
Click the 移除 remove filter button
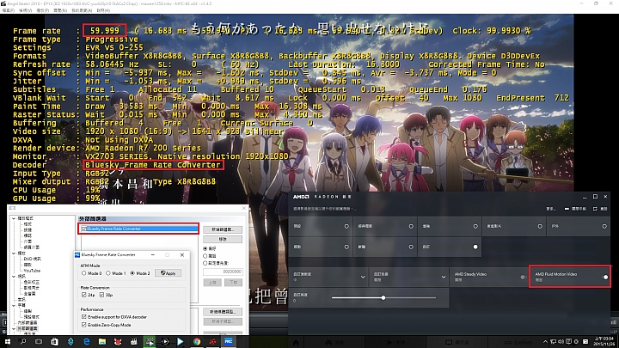(x=223, y=239)
